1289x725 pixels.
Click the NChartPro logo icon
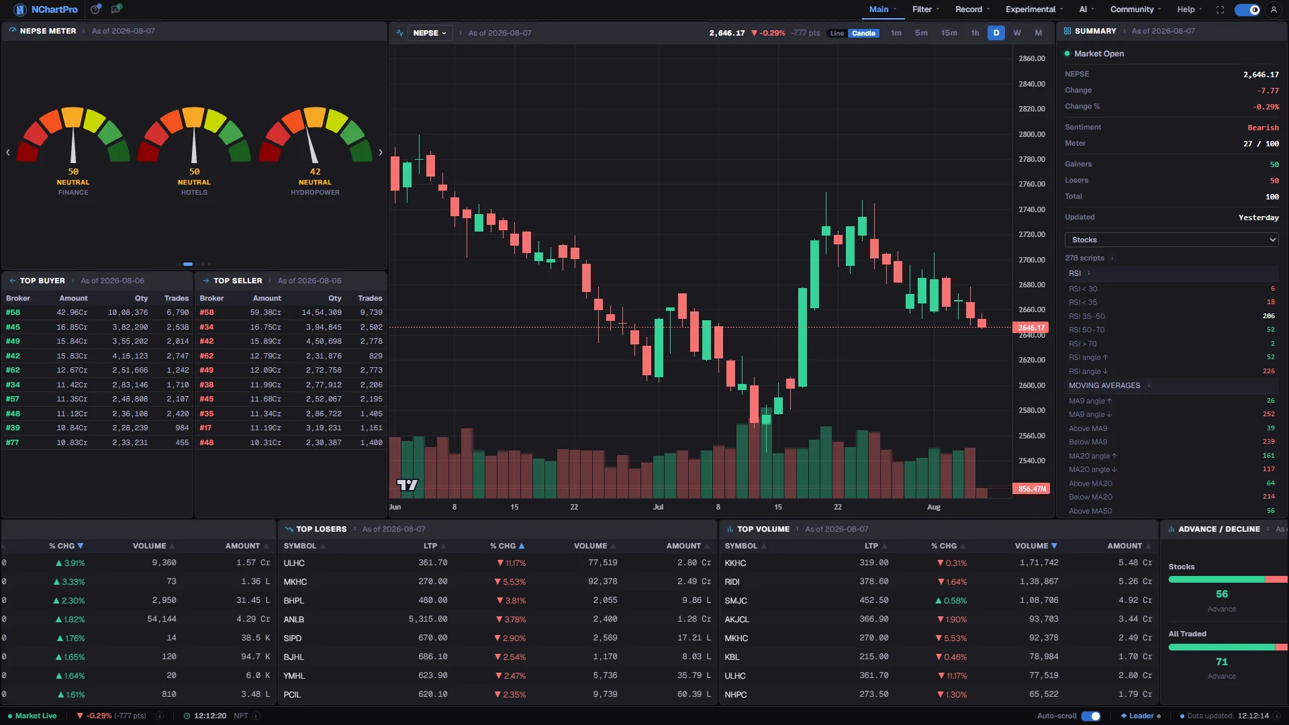tap(19, 9)
